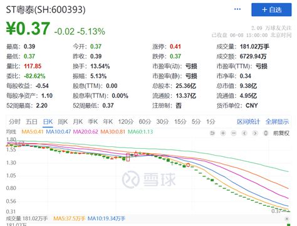
Task: Switch to the 五日 tab
Action: click(31, 122)
